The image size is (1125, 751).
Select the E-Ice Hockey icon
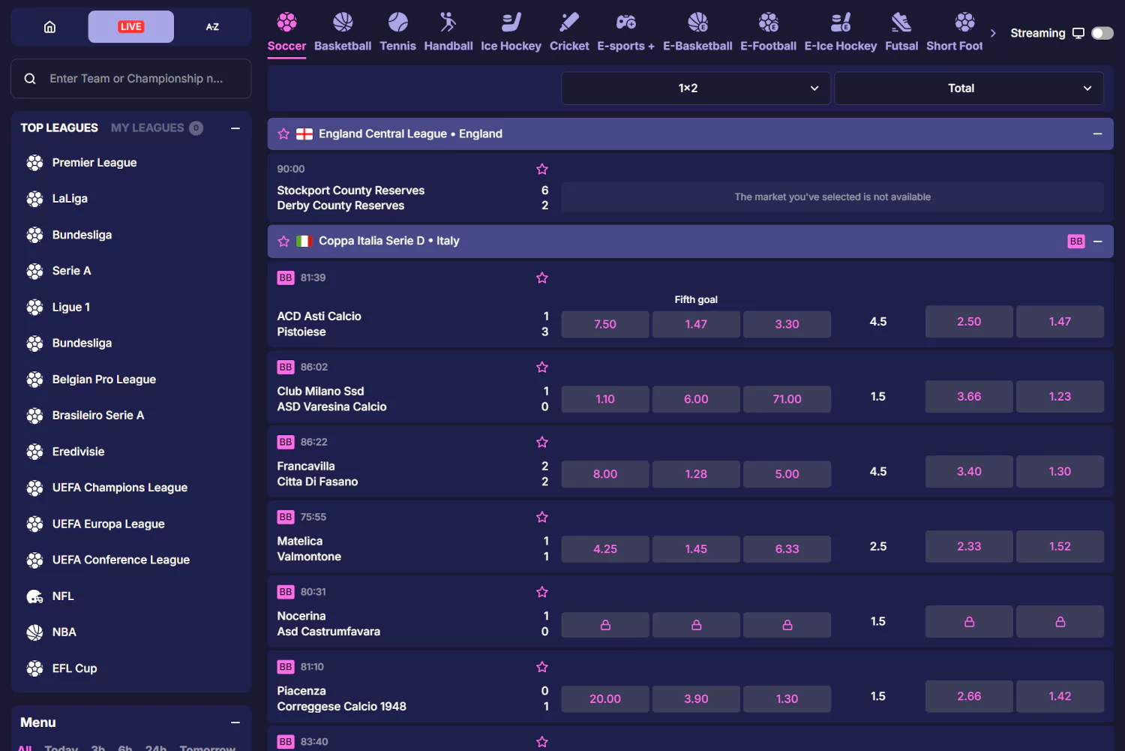tap(841, 22)
